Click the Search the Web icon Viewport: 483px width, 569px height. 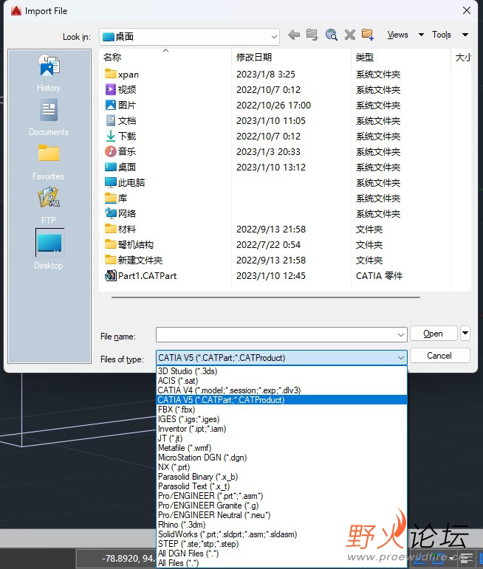(x=331, y=35)
